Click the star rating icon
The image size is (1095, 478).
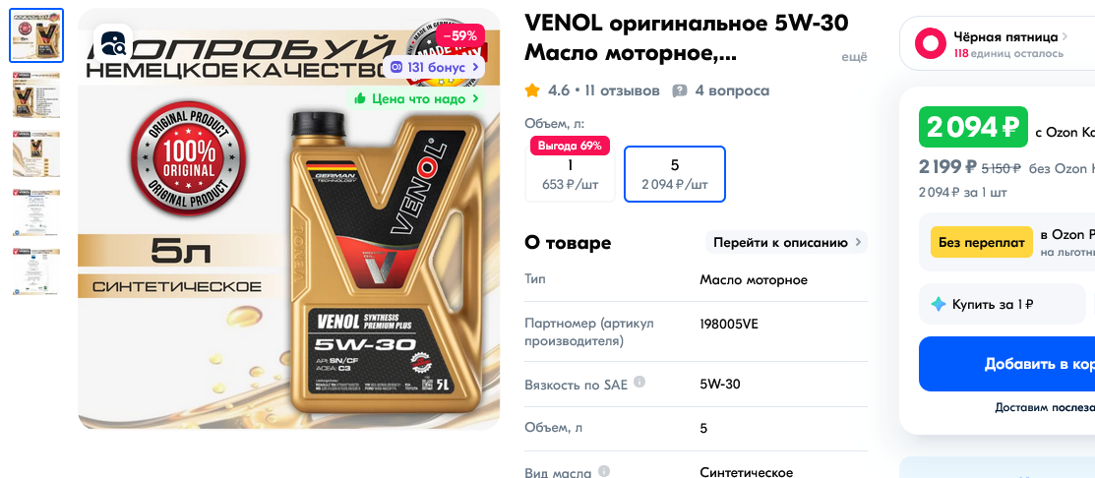[532, 90]
